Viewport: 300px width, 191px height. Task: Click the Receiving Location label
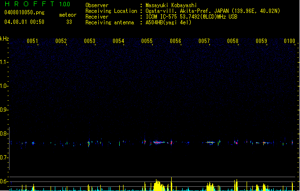pos(111,11)
